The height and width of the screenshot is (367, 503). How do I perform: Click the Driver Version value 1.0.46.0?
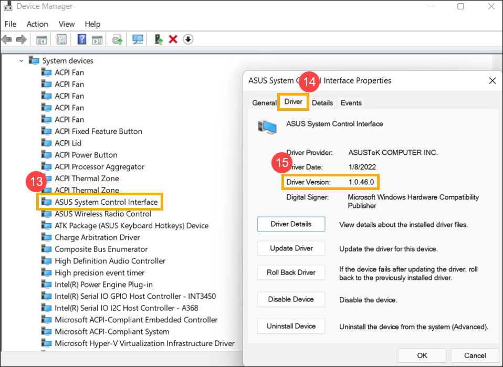point(361,182)
